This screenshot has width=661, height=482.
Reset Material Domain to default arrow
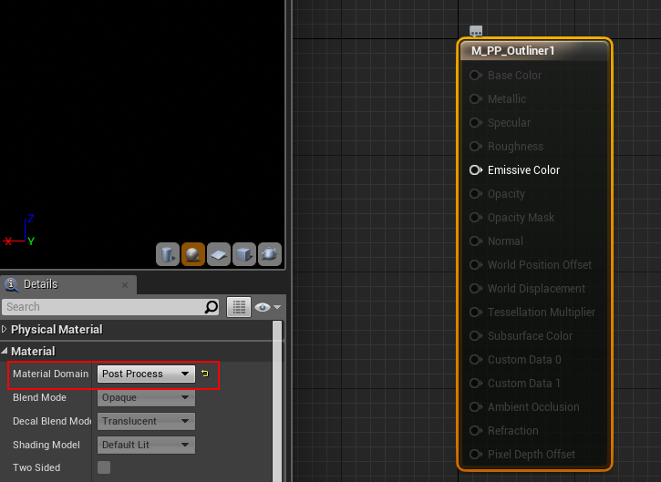(205, 374)
